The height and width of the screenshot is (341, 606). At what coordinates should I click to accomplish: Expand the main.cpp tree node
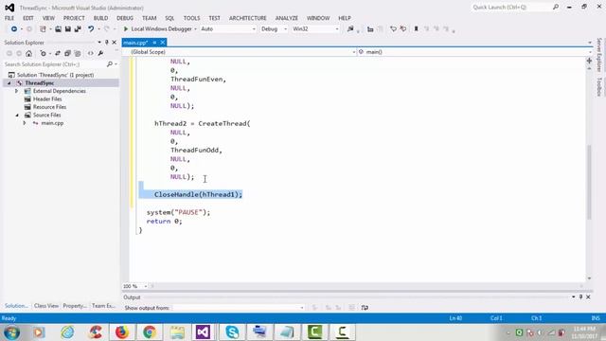coord(25,123)
